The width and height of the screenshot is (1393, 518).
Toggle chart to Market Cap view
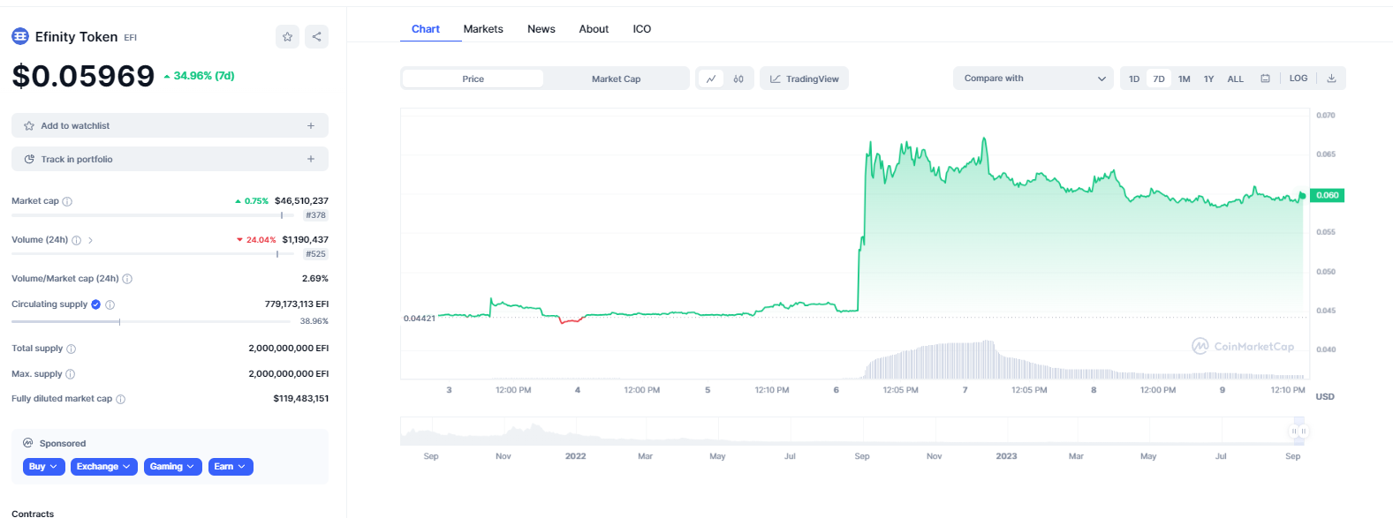coord(616,79)
